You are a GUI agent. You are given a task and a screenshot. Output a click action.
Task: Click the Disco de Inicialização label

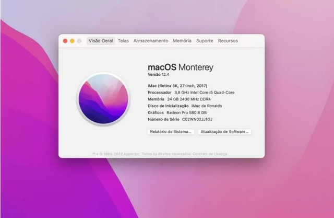(x=168, y=106)
